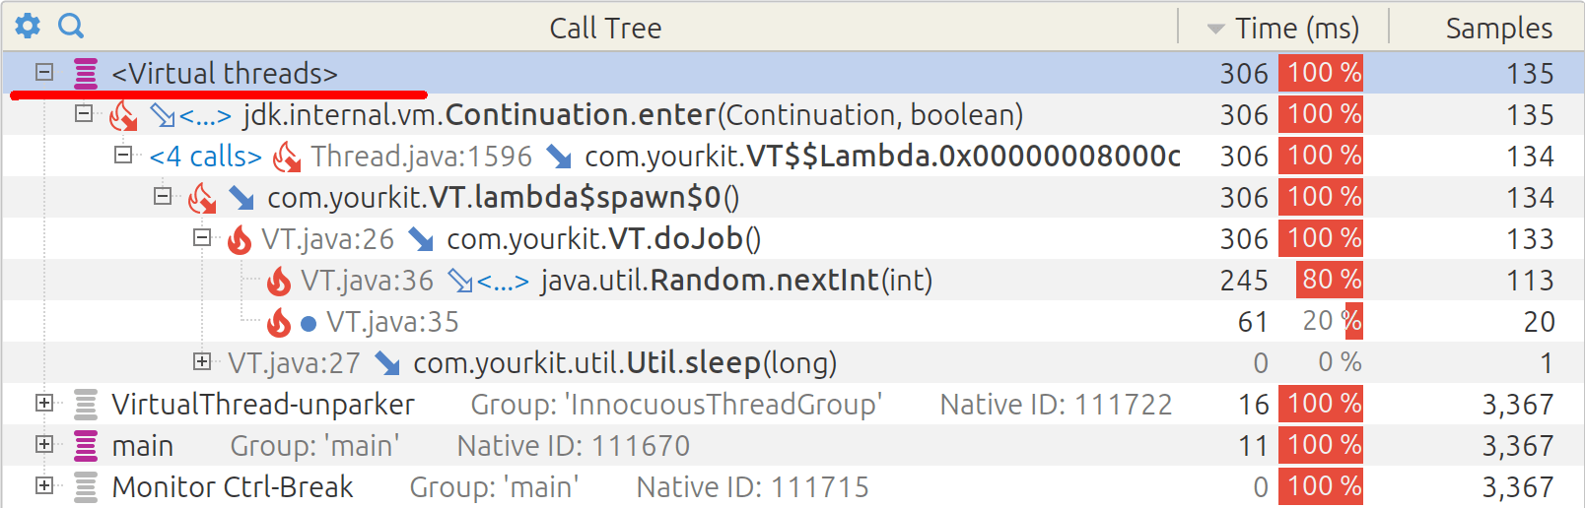Expand the Util.sleep node
The image size is (1585, 508).
coord(202,361)
